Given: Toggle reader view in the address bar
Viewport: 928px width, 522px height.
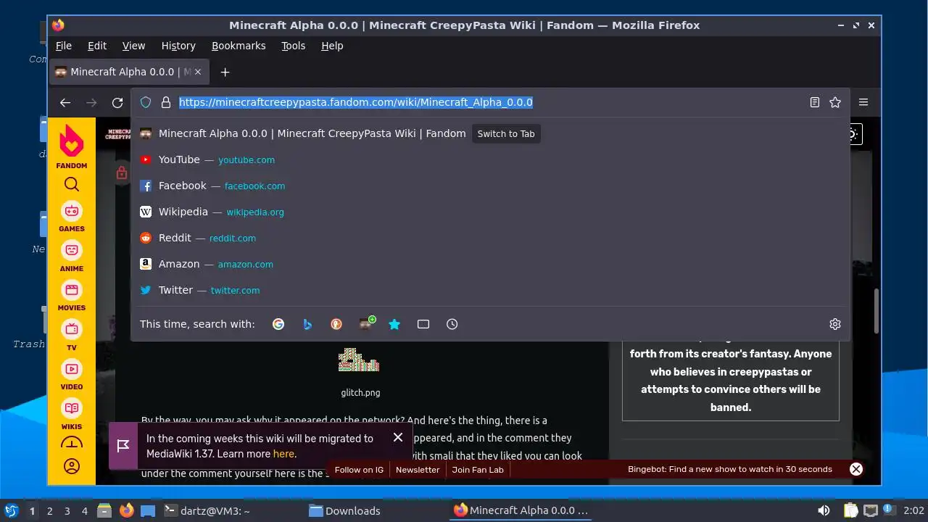Looking at the screenshot, I should (815, 102).
